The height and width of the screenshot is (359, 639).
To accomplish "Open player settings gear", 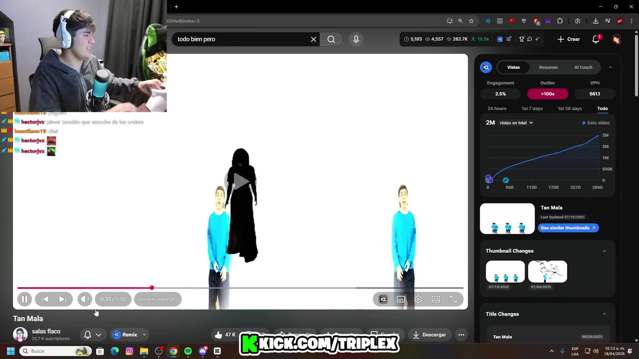I will pyautogui.click(x=418, y=299).
